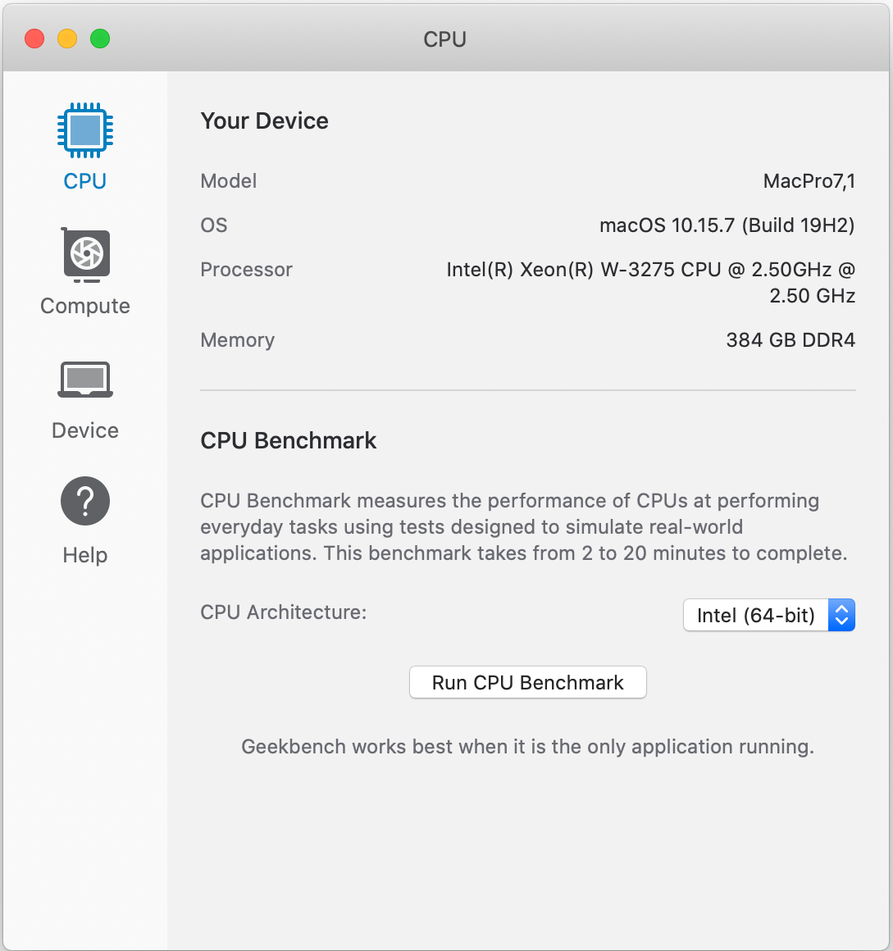Screen dimensions: 893x951
Task: Click the CPU window title bar text
Action: tap(444, 39)
